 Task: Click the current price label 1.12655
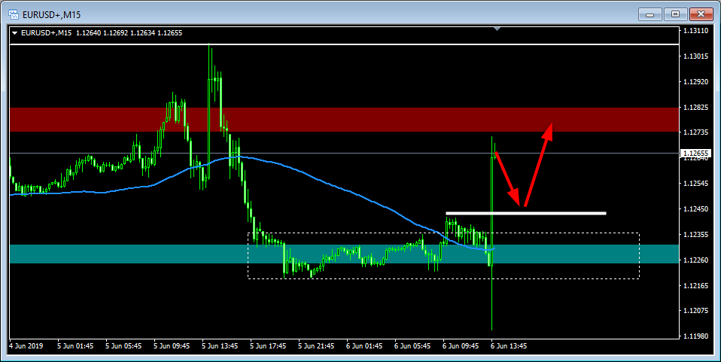tap(695, 154)
